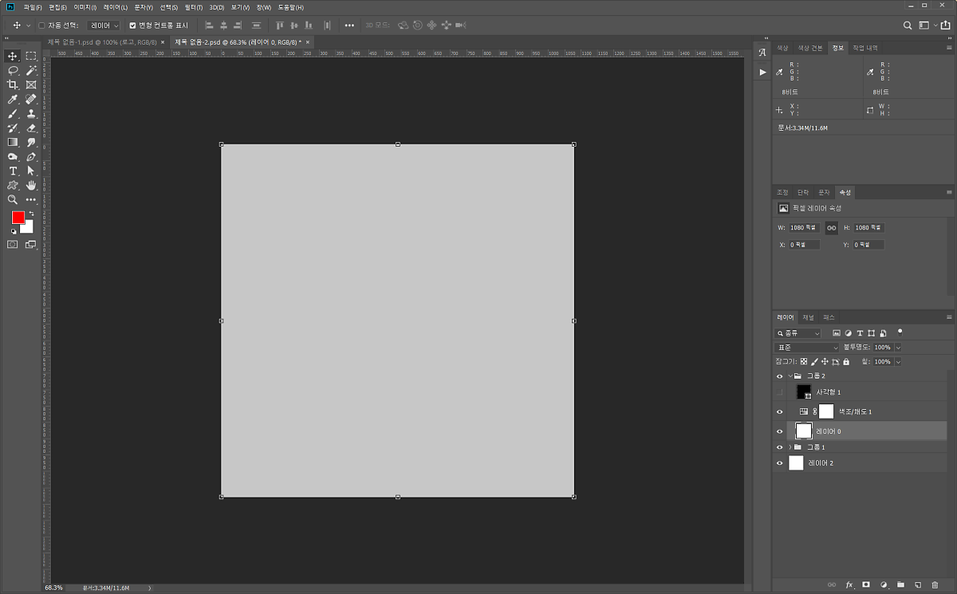Open the 표준 blend mode dropdown
The image size is (957, 594).
[807, 348]
